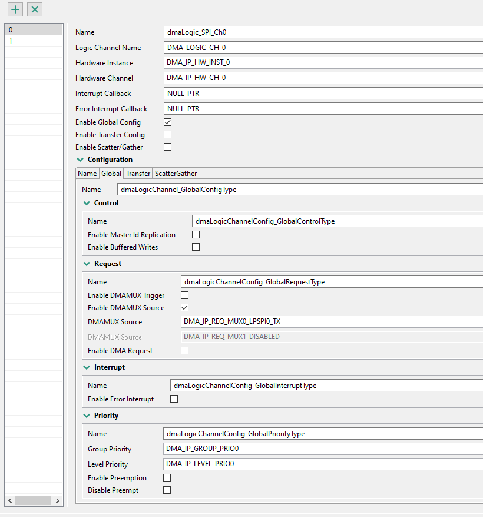
Task: Enable the Enable Transfer Config checkbox
Action: tap(167, 134)
